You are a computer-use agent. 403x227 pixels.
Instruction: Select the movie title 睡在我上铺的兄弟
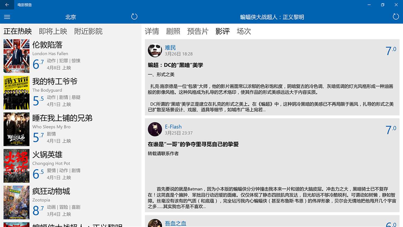[x=62, y=118]
